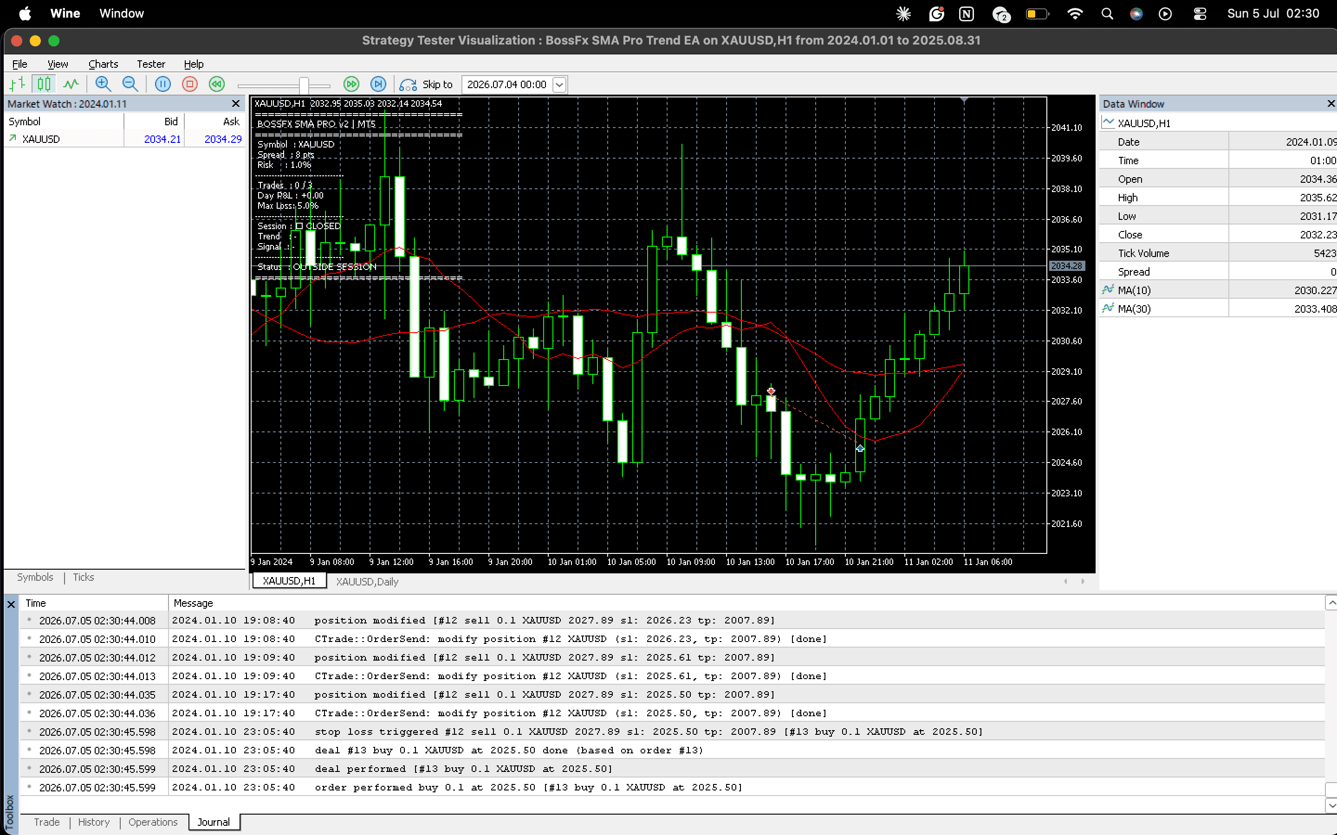Viewport: 1337px width, 835px height.
Task: Open the Help menu
Action: click(194, 64)
